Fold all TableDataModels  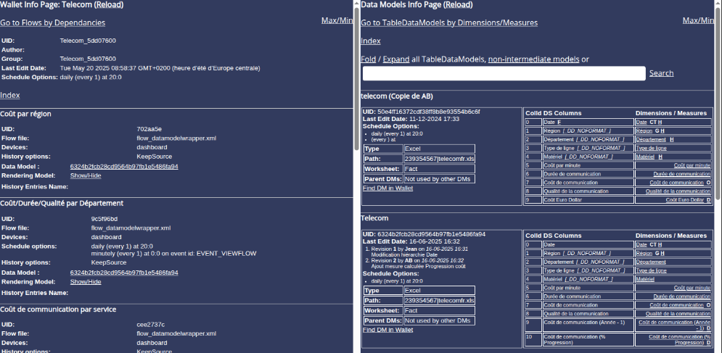368,59
